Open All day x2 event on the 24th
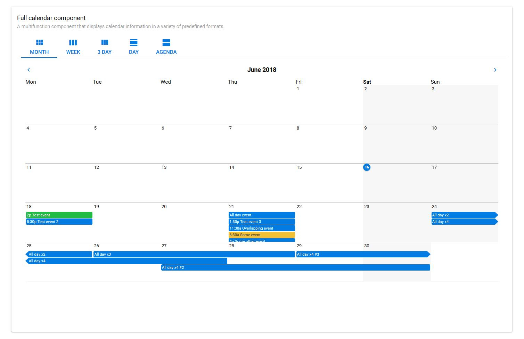 465,215
